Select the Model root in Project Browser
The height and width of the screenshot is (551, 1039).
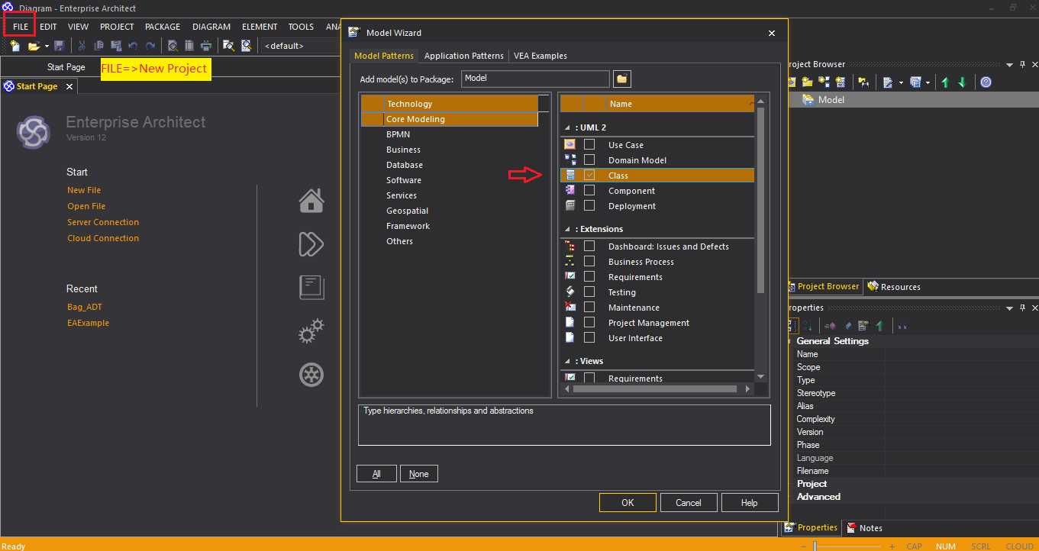tap(831, 99)
